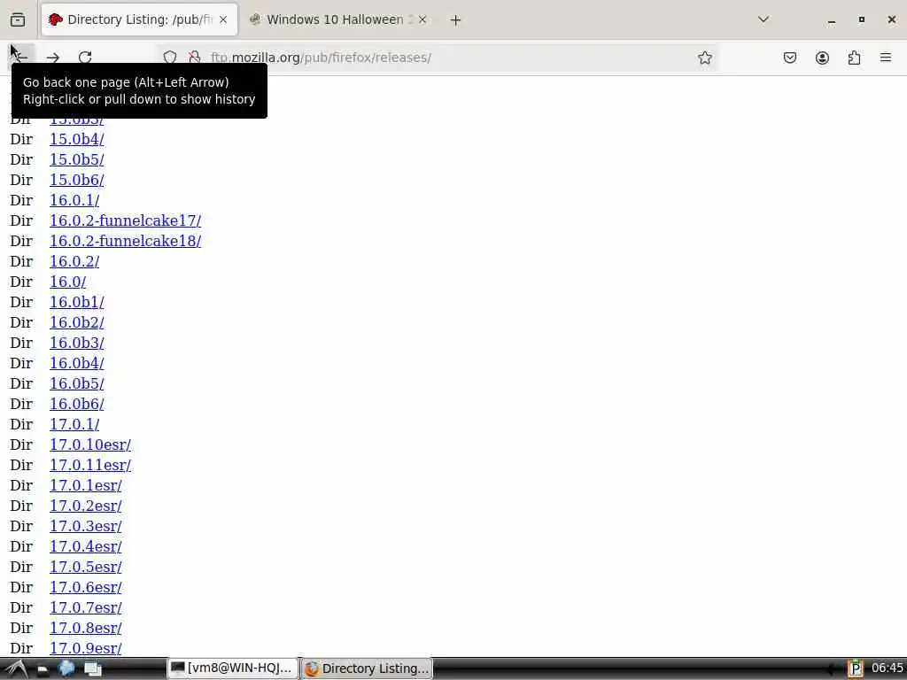The image size is (907, 680).
Task: Open the 15.0b4/ directory link
Action: pyautogui.click(x=77, y=139)
